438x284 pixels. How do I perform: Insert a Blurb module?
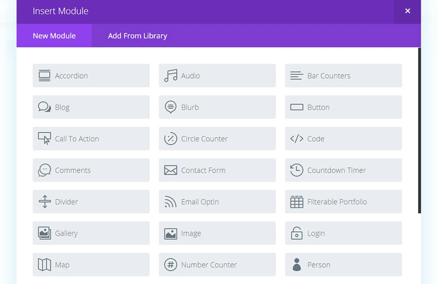click(x=217, y=107)
